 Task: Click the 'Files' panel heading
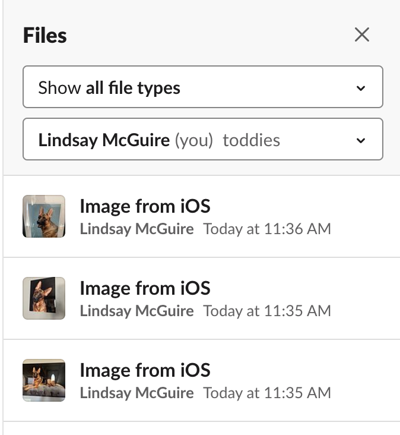tap(45, 35)
